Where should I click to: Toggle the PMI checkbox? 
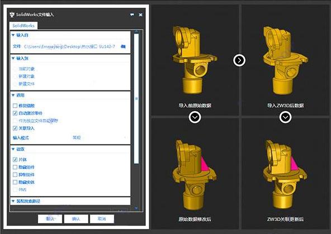[15, 190]
